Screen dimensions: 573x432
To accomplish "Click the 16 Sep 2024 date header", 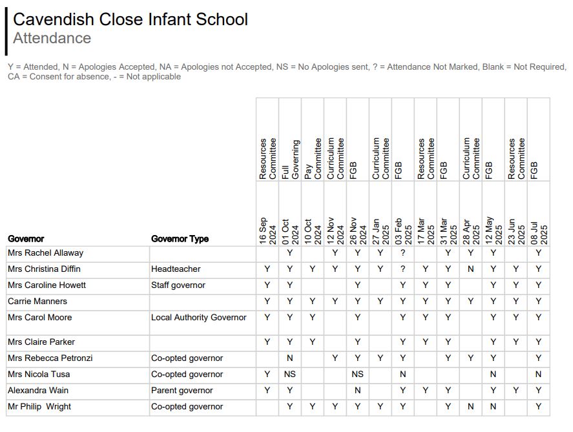I will point(267,231).
